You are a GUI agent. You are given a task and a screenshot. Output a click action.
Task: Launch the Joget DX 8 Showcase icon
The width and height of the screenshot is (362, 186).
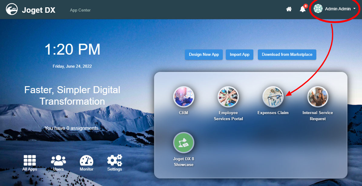click(x=183, y=143)
